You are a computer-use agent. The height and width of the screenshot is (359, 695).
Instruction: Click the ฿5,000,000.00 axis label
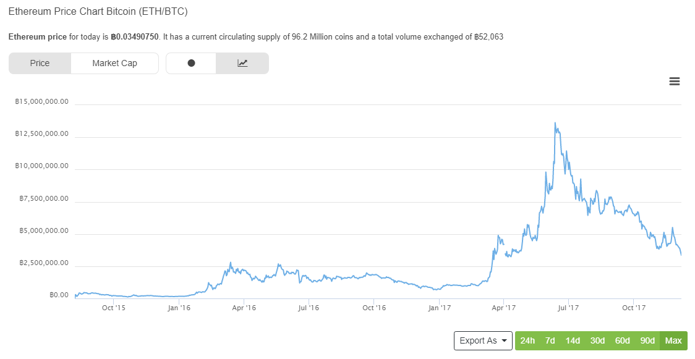44,231
